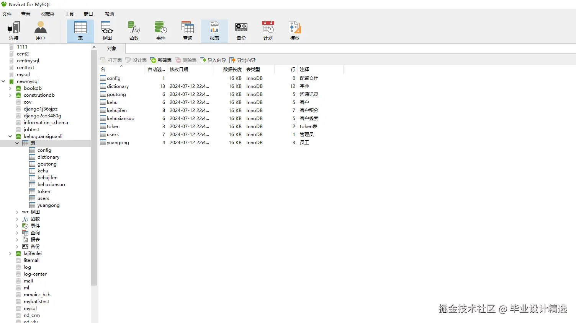Screen dimensions: 576x323
Task: Select the 1111 connection
Action: click(22, 47)
